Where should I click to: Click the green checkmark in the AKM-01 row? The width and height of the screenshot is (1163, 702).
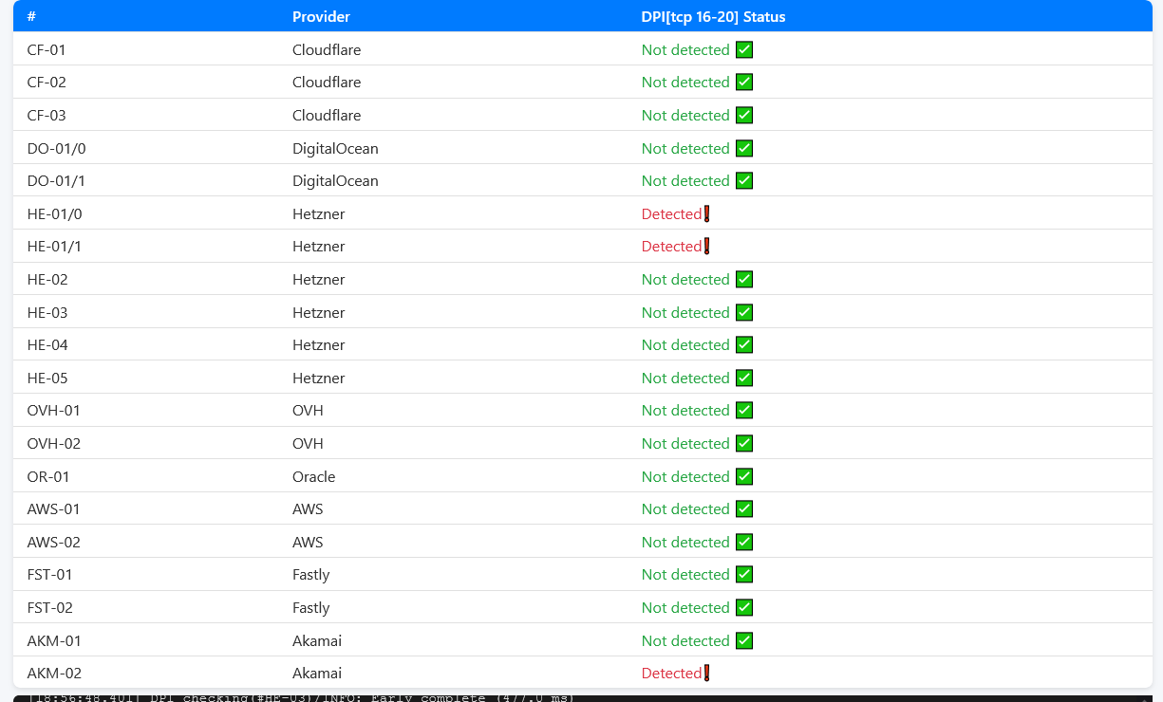tap(744, 641)
